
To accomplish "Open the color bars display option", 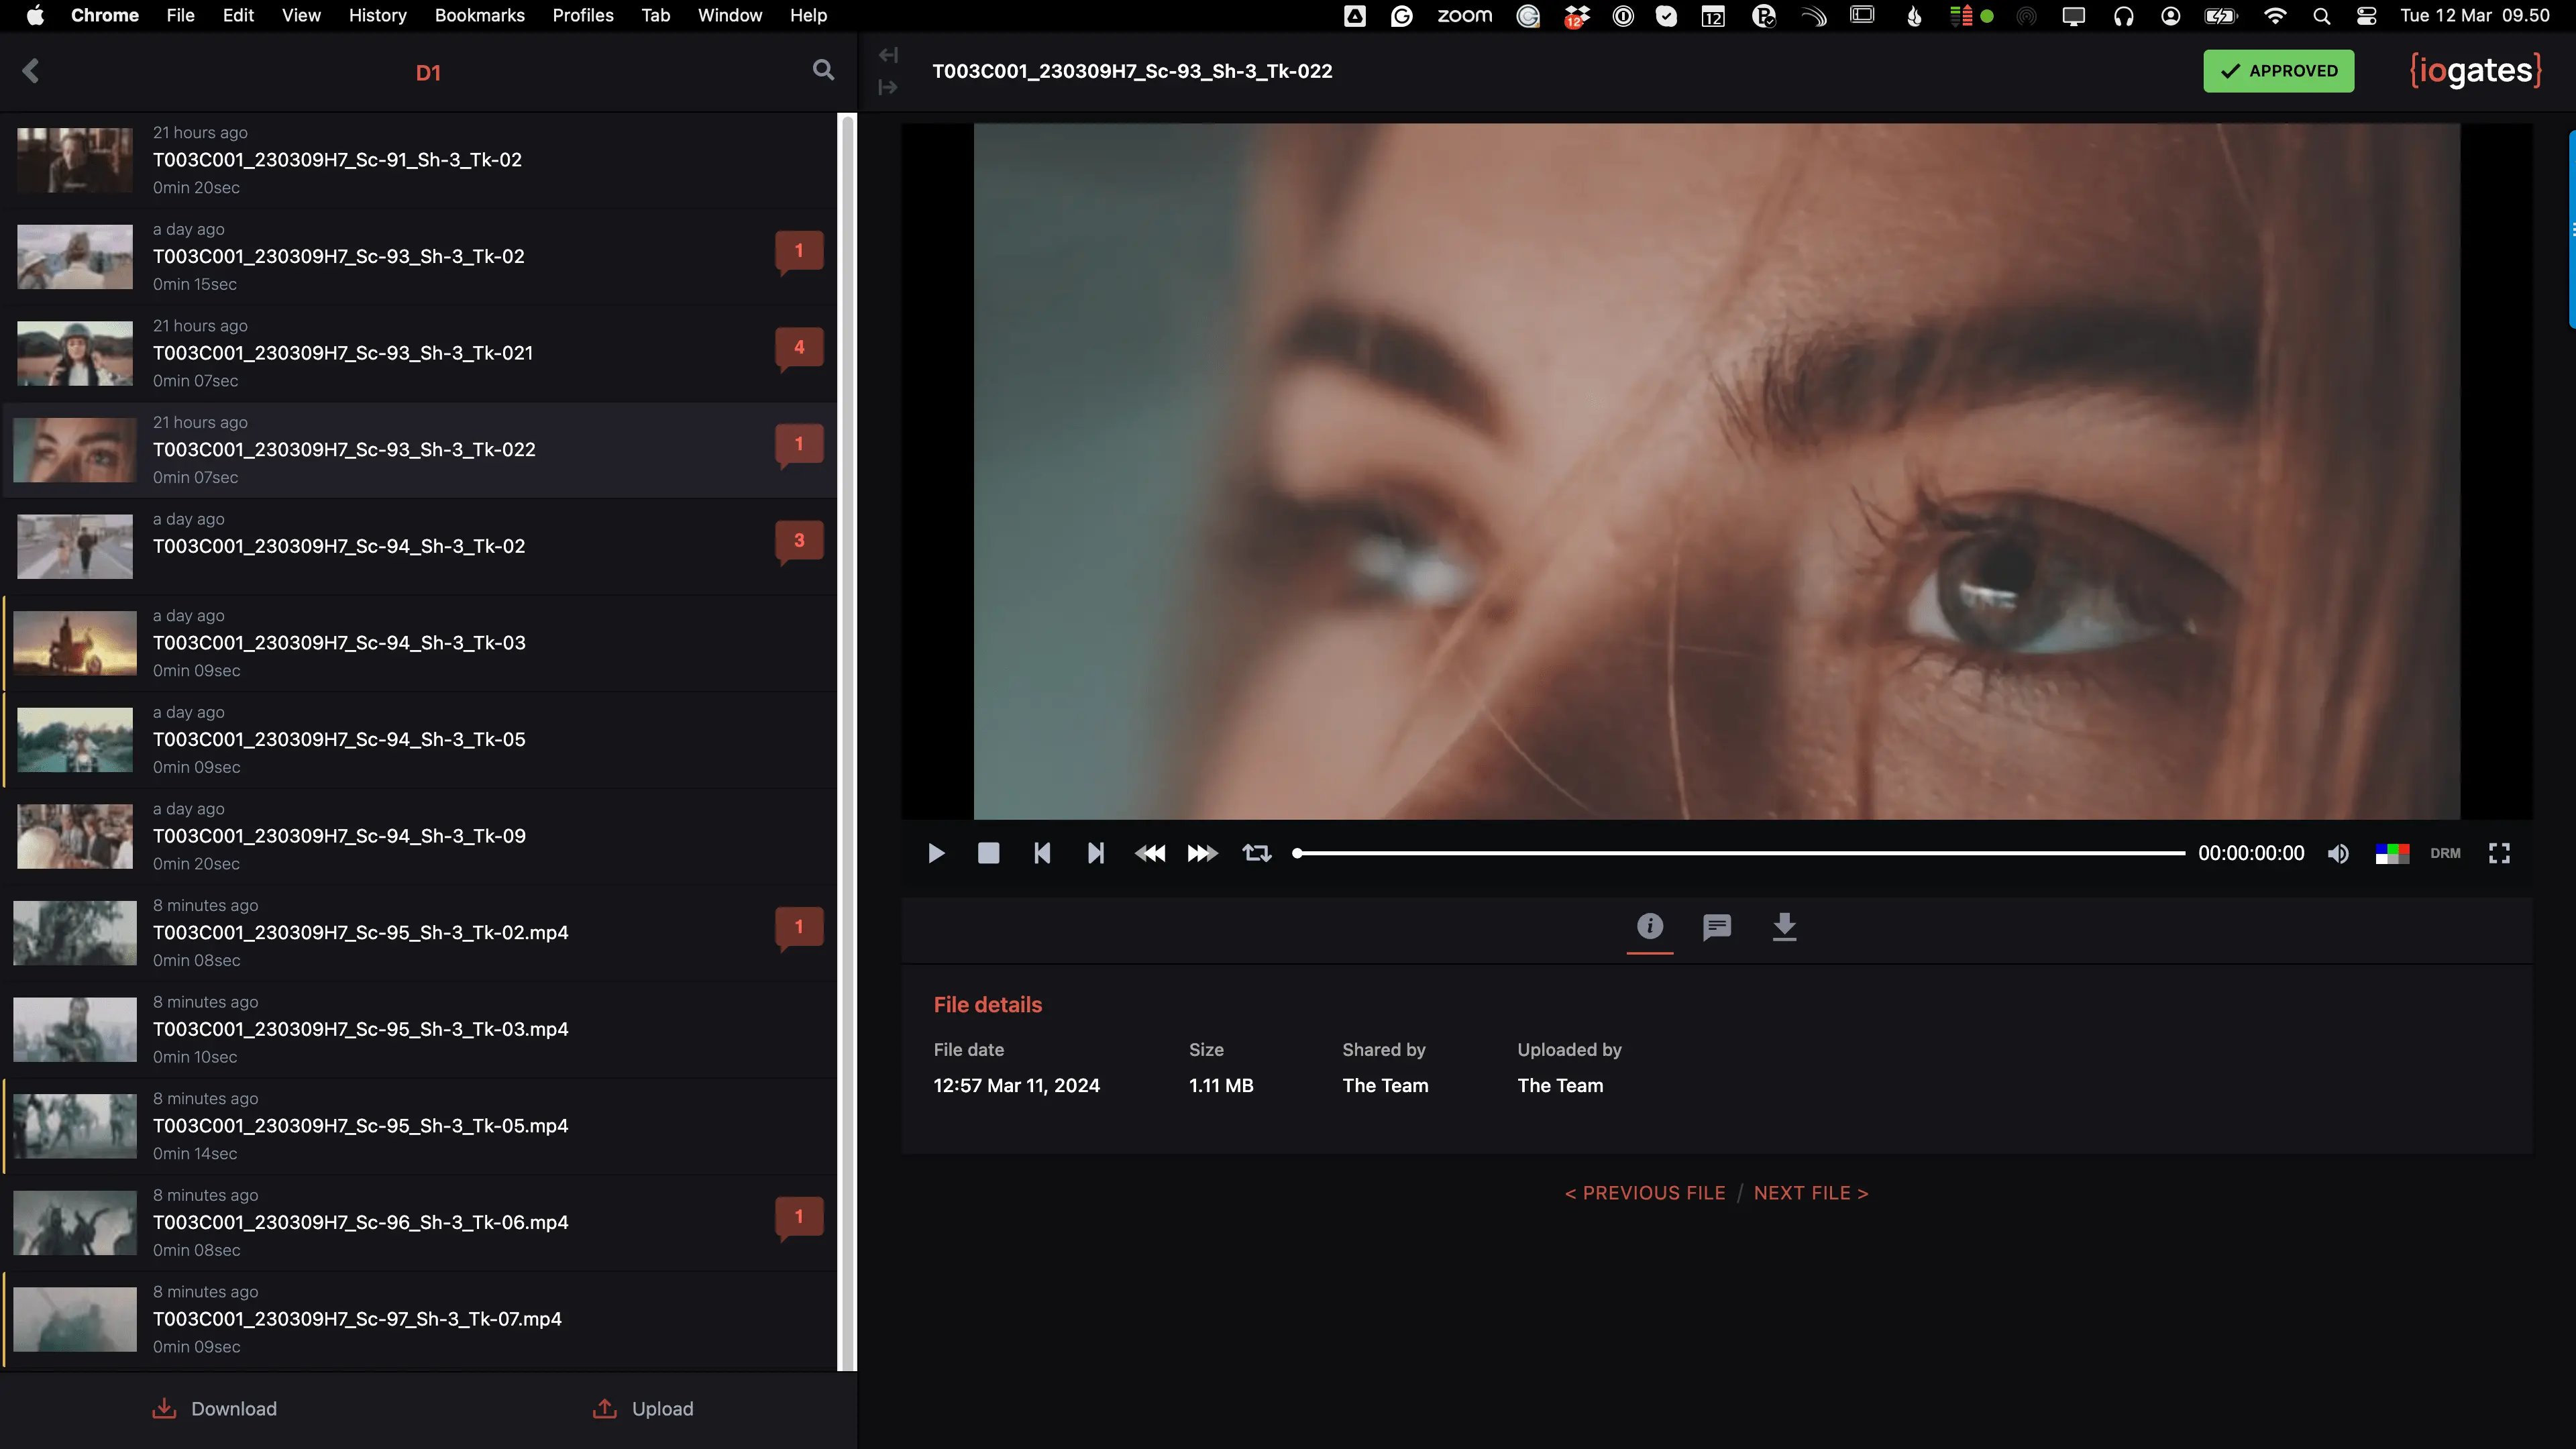I will pyautogui.click(x=2392, y=853).
